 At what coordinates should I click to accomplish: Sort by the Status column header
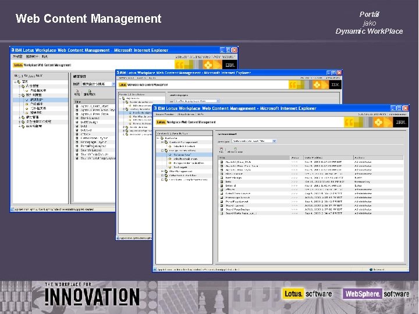(x=297, y=158)
